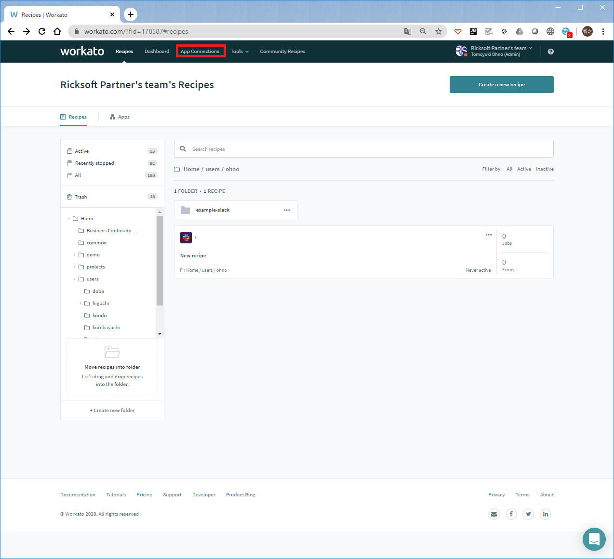Open the Chrome three-dot menu
This screenshot has width=614, height=559.
pos(603,31)
